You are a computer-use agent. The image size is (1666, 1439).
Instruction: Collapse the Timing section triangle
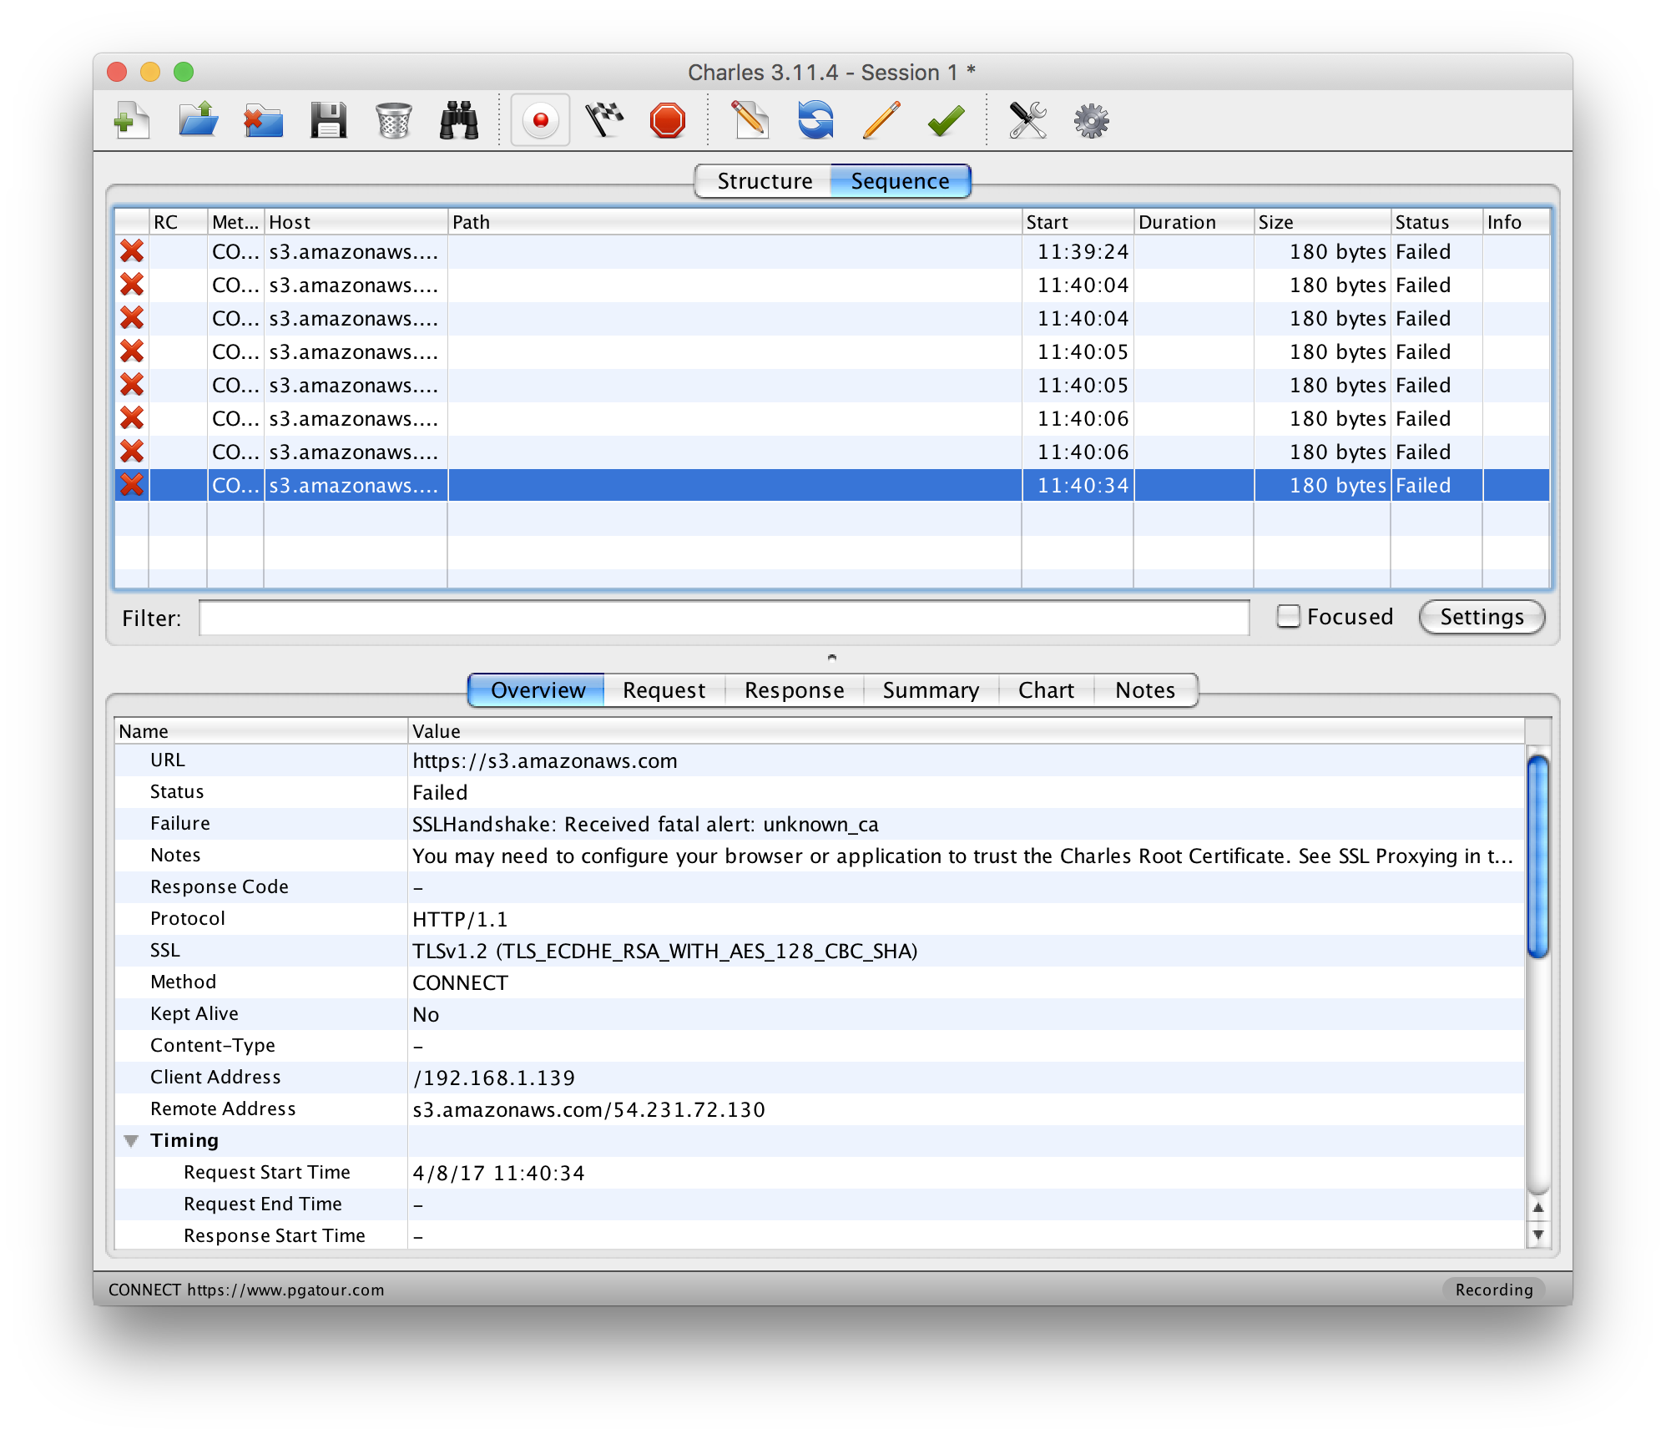pyautogui.click(x=131, y=1141)
